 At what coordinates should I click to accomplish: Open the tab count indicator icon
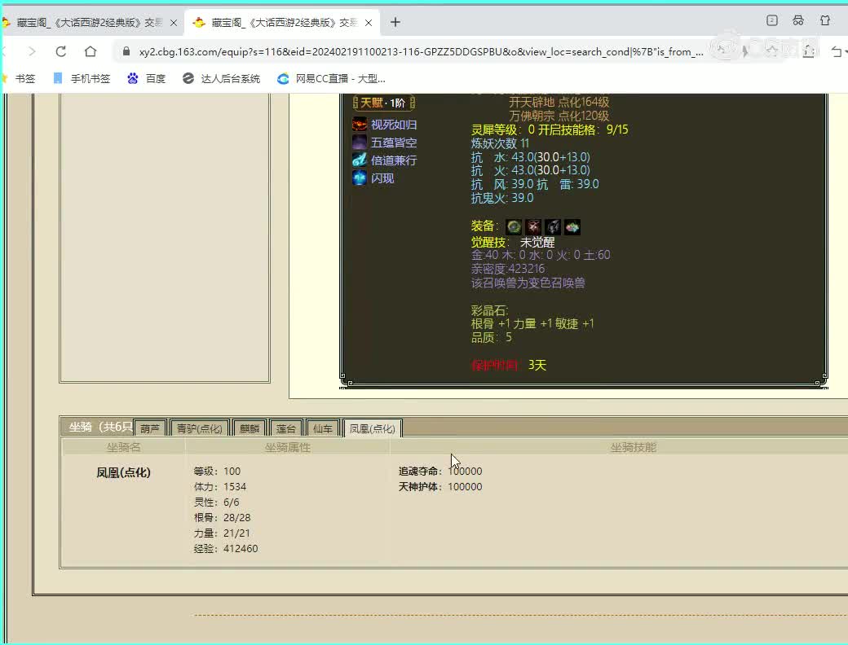click(x=771, y=20)
